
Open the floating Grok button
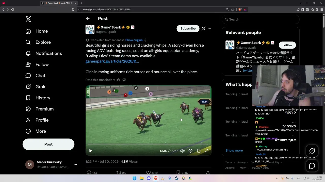(x=312, y=151)
